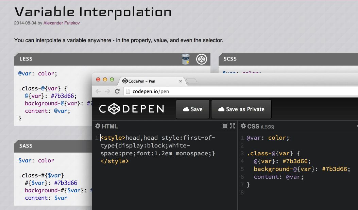Click the closing </style> tag in HTML editor
358x210 pixels.
[115, 161]
